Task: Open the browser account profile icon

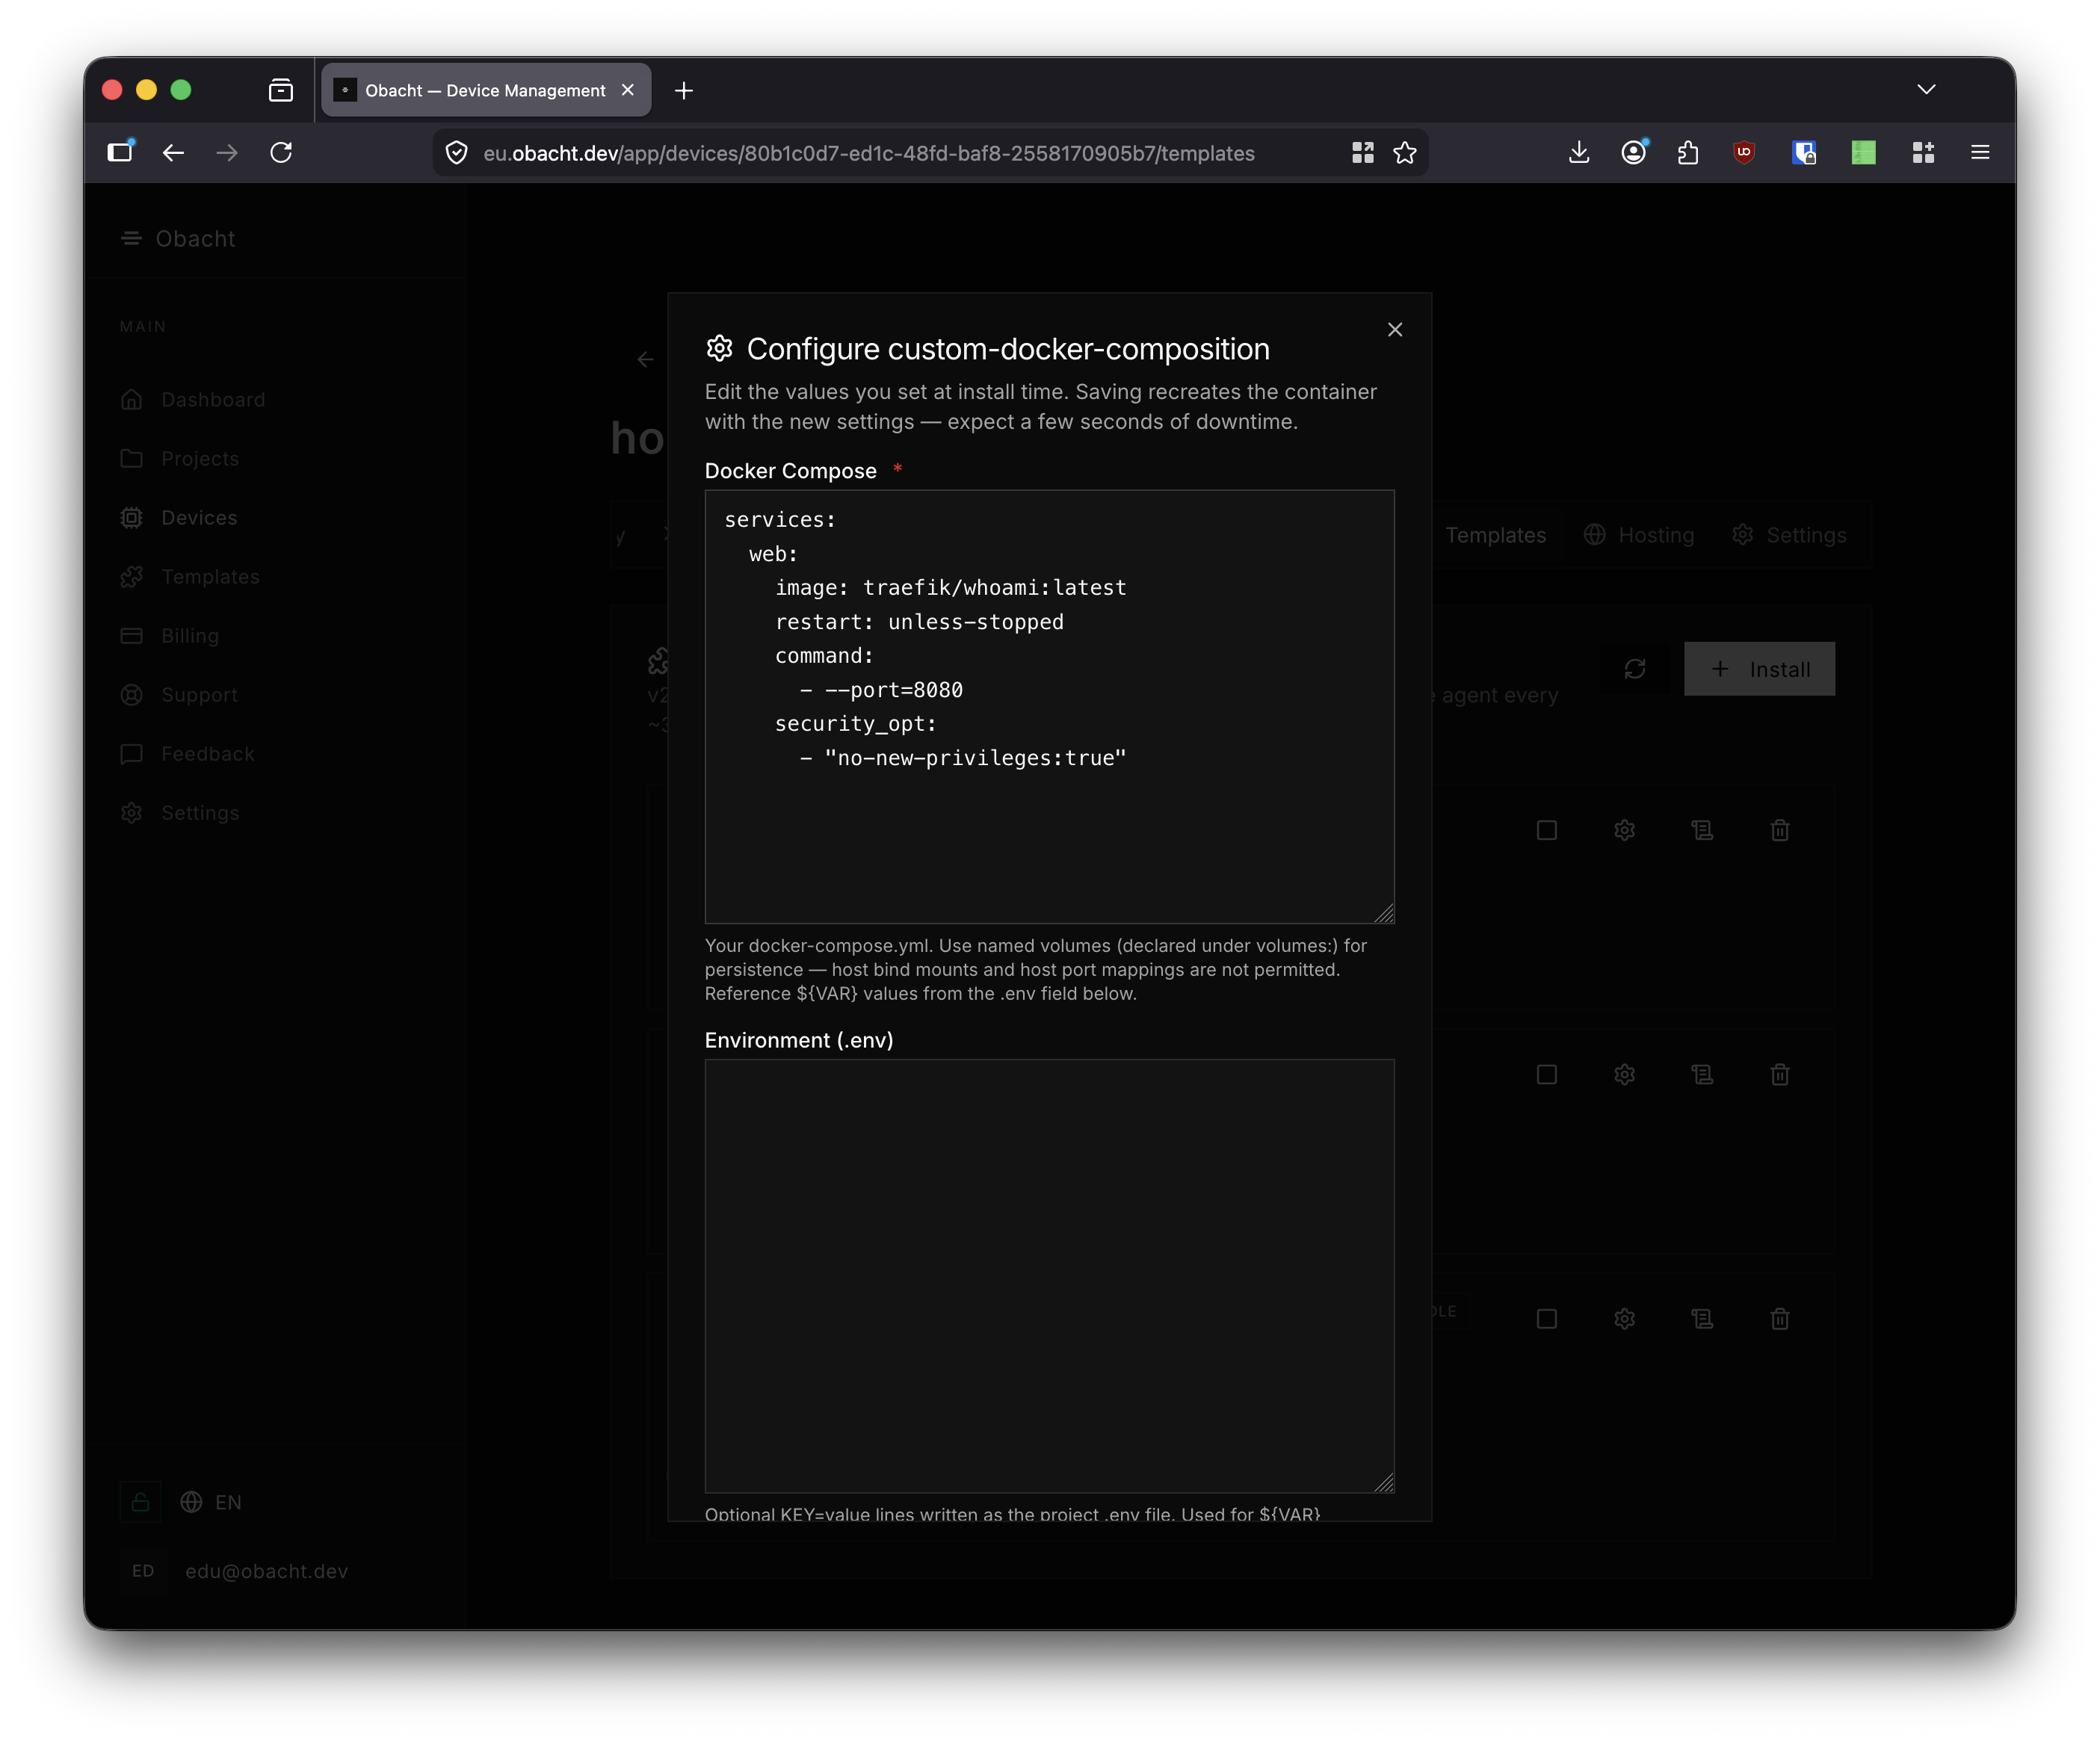Action: (1634, 153)
